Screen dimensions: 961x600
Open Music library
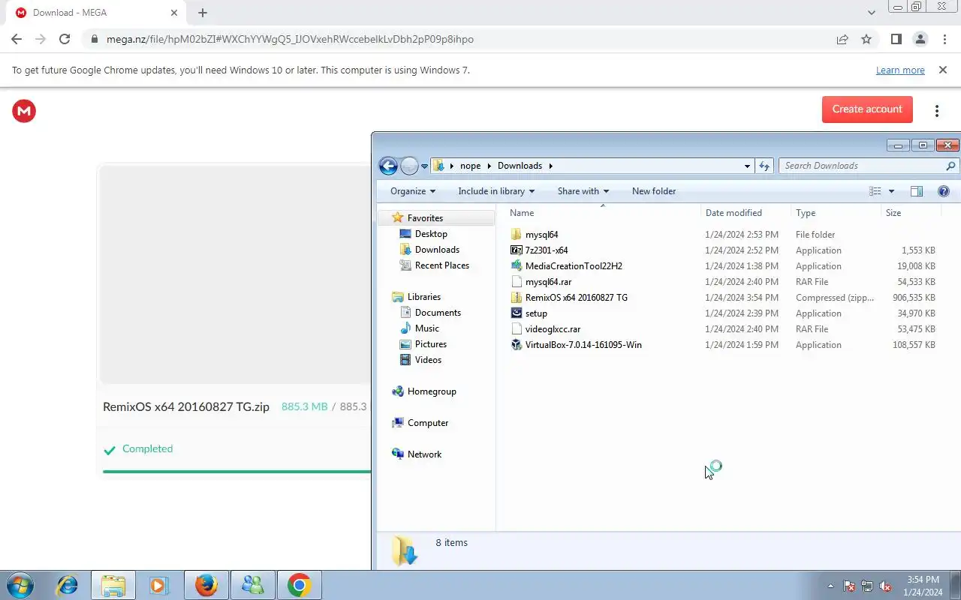(426, 328)
